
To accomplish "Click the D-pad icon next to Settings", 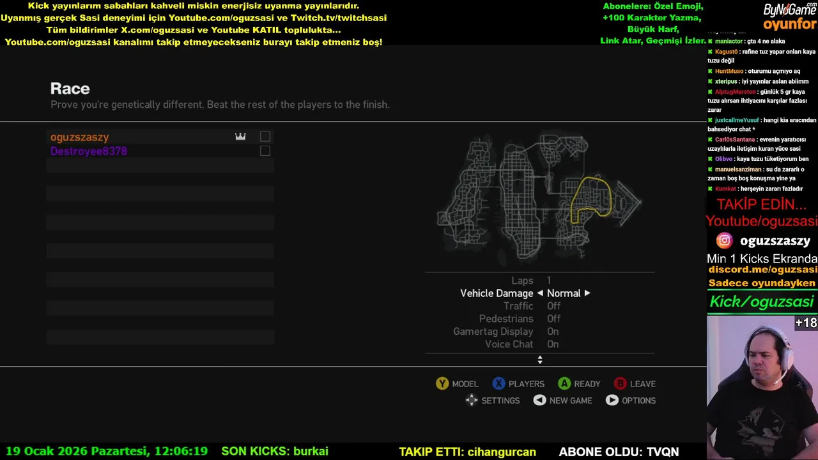I will coord(471,400).
